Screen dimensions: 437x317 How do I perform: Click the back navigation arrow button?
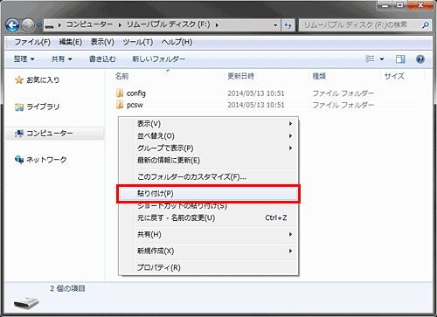(12, 25)
